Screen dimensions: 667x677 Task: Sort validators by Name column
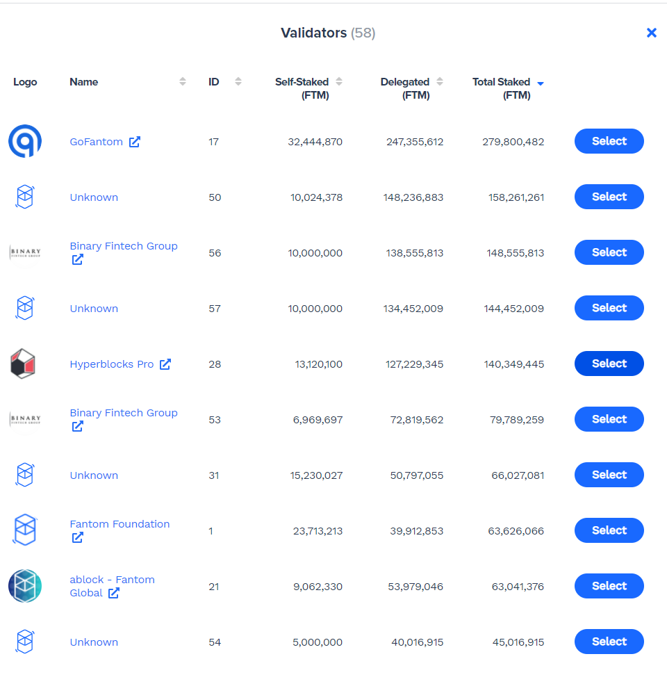click(x=183, y=82)
